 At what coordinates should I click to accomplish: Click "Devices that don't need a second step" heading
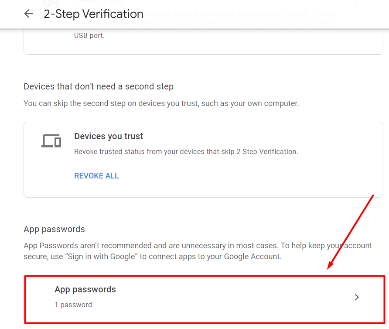click(x=99, y=86)
